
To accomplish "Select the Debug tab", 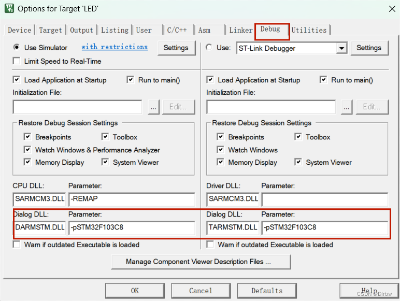I will (270, 30).
